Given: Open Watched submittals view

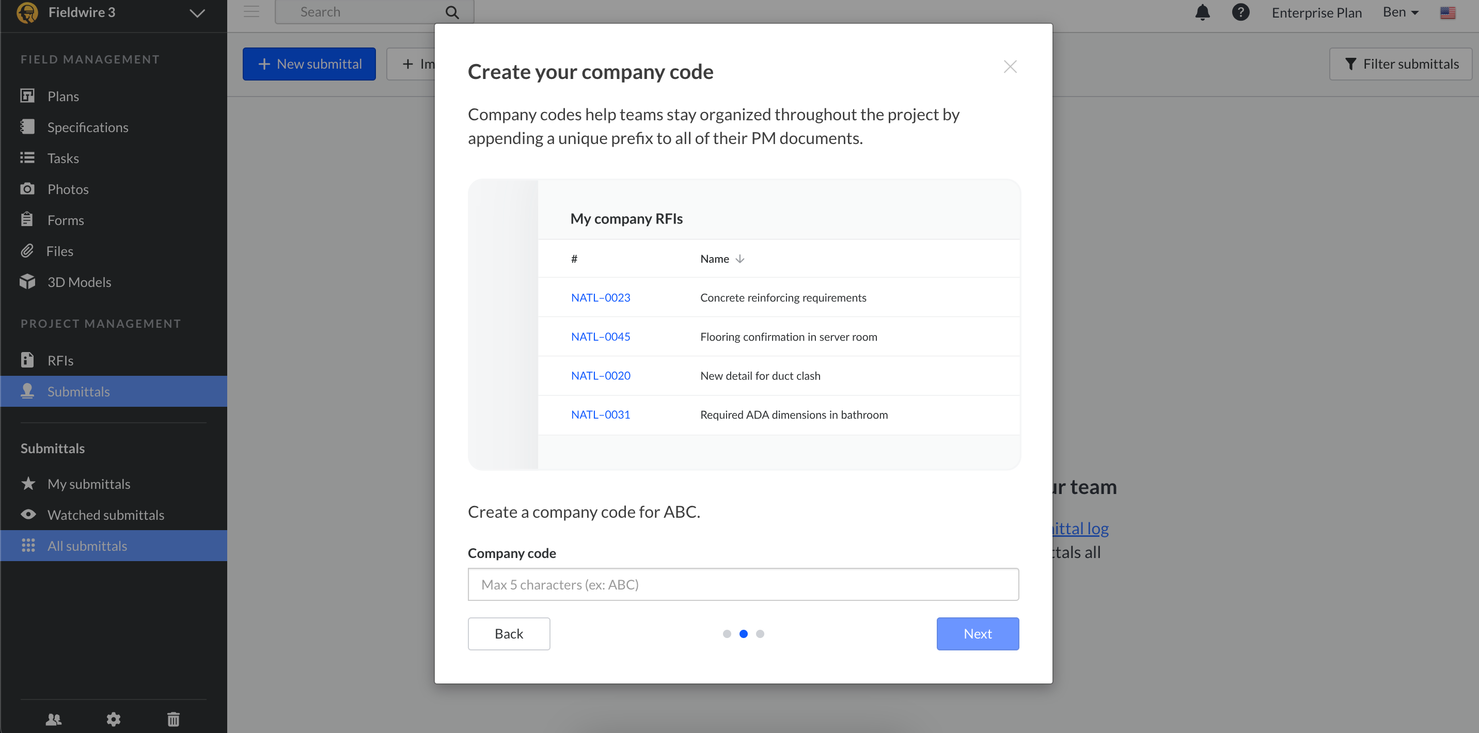Looking at the screenshot, I should [106, 514].
